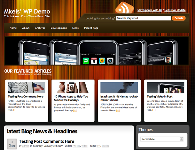Click the OUR FEATURED ARTICLES heading

point(28,71)
